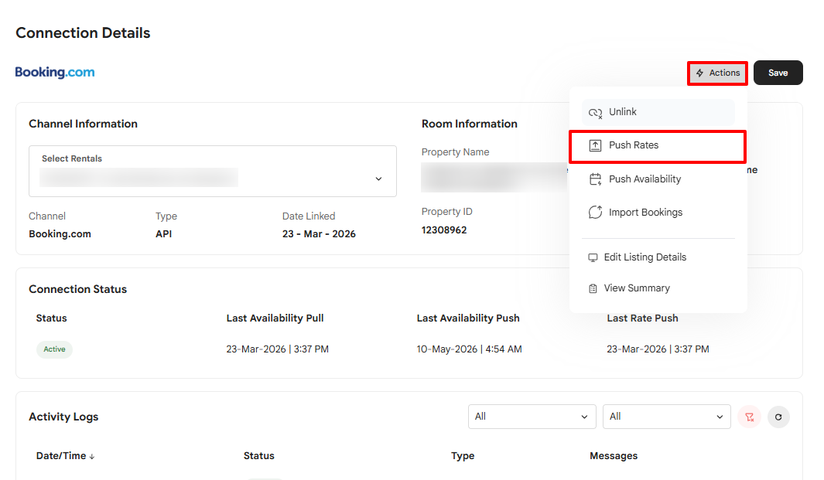This screenshot has width=824, height=480.
Task: Click the Push Rates upload icon
Action: 595,145
